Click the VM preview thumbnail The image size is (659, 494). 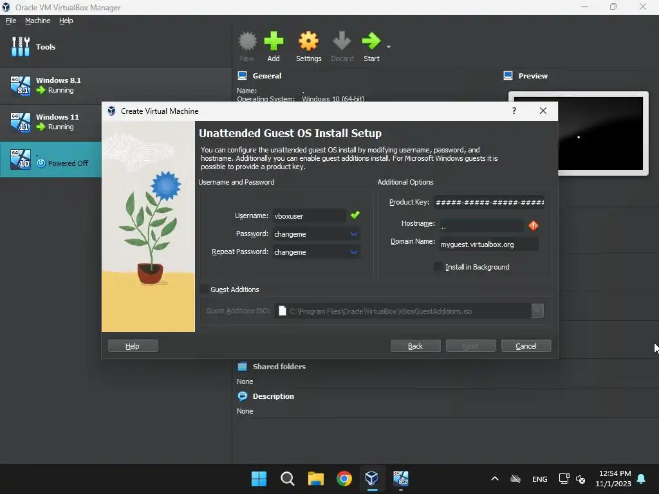click(579, 133)
